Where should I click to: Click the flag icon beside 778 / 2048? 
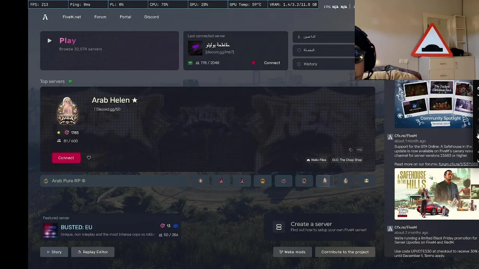point(190,63)
